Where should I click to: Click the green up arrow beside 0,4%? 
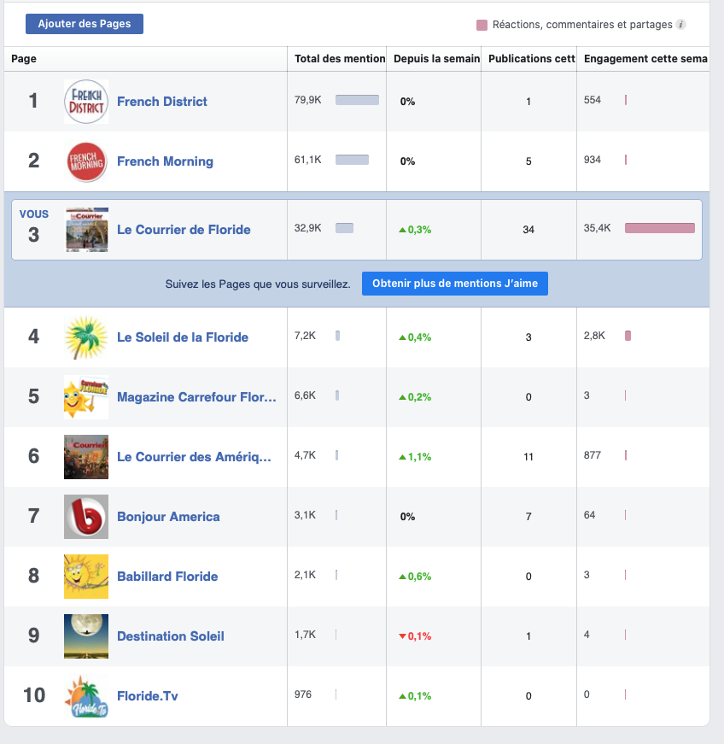pyautogui.click(x=402, y=338)
